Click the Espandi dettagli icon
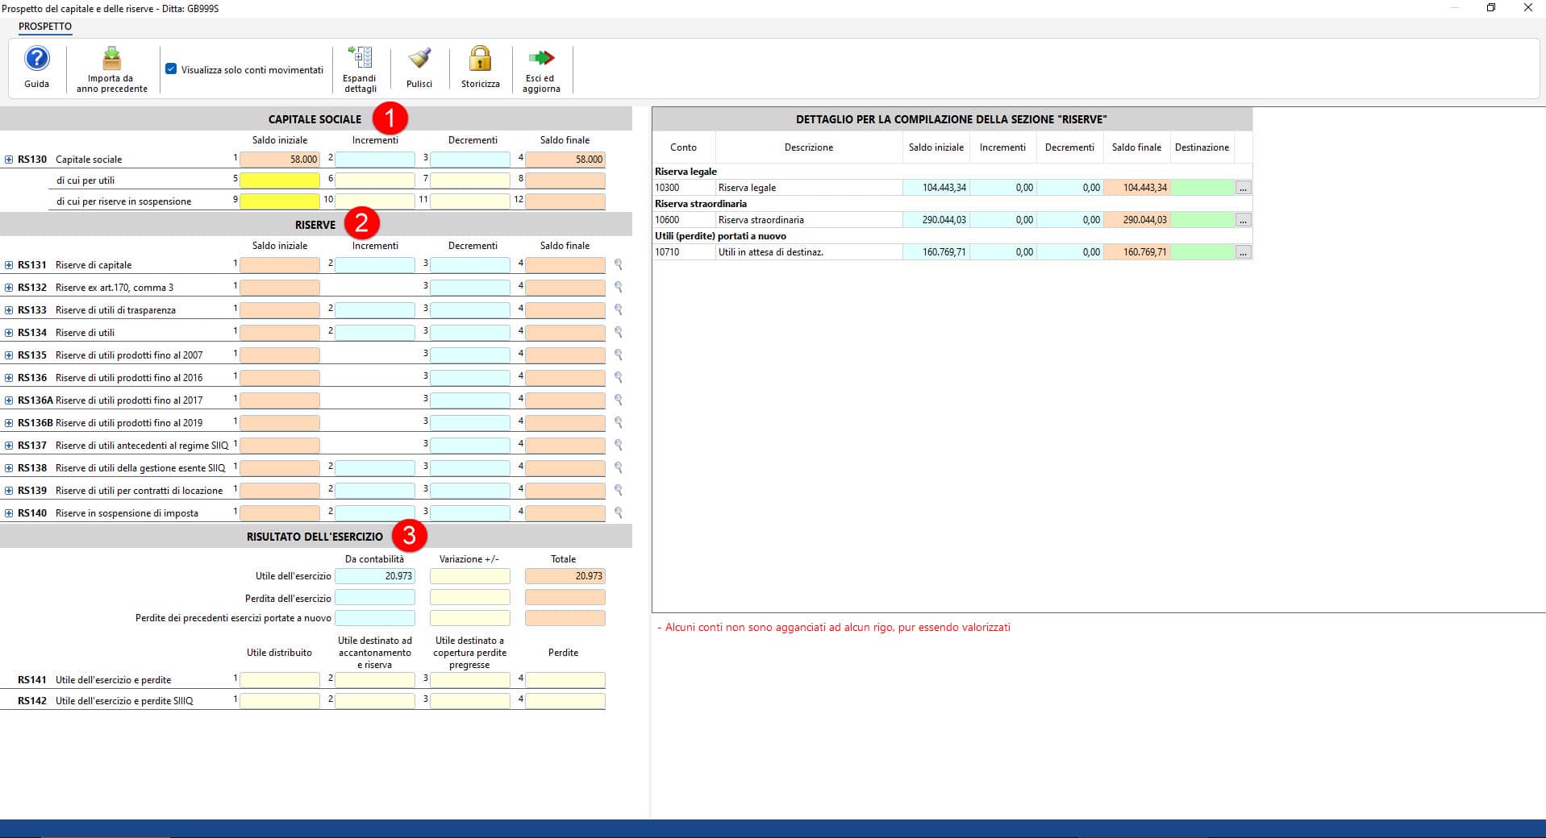Viewport: 1546px width, 838px height. [x=360, y=59]
